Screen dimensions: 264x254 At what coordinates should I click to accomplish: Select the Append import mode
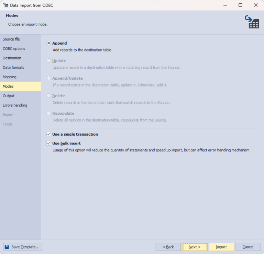pos(49,43)
